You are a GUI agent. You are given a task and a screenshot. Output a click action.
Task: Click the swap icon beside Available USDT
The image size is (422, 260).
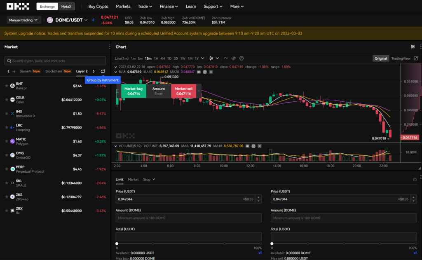pos(260,253)
